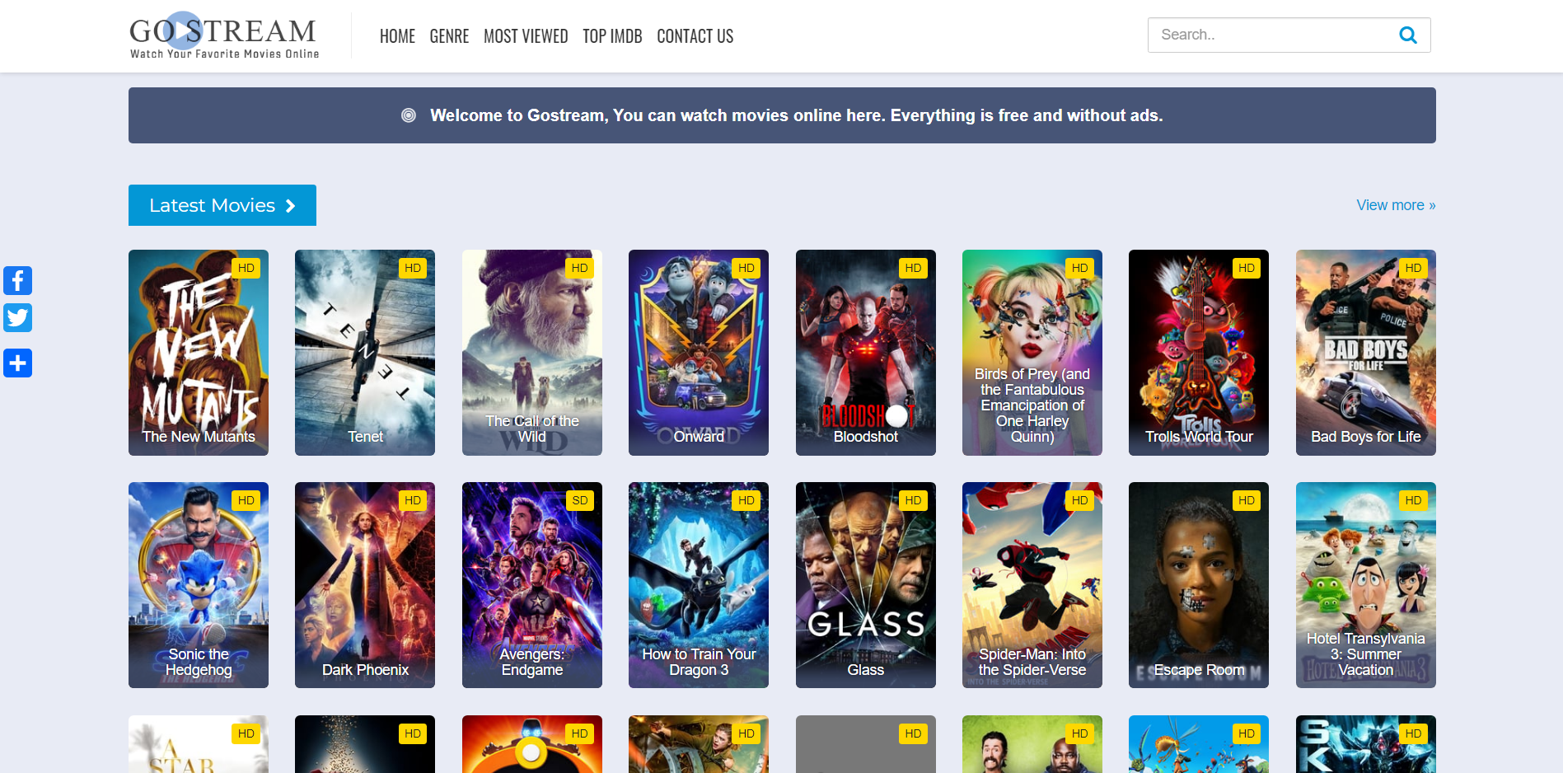Share page via Facebook icon
1563x773 pixels.
point(17,280)
